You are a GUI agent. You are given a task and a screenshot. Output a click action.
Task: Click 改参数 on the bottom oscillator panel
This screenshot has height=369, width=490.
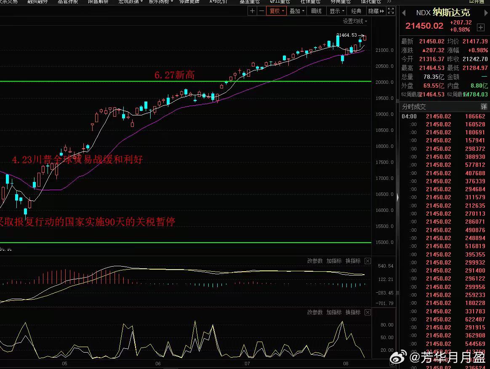tap(315, 312)
